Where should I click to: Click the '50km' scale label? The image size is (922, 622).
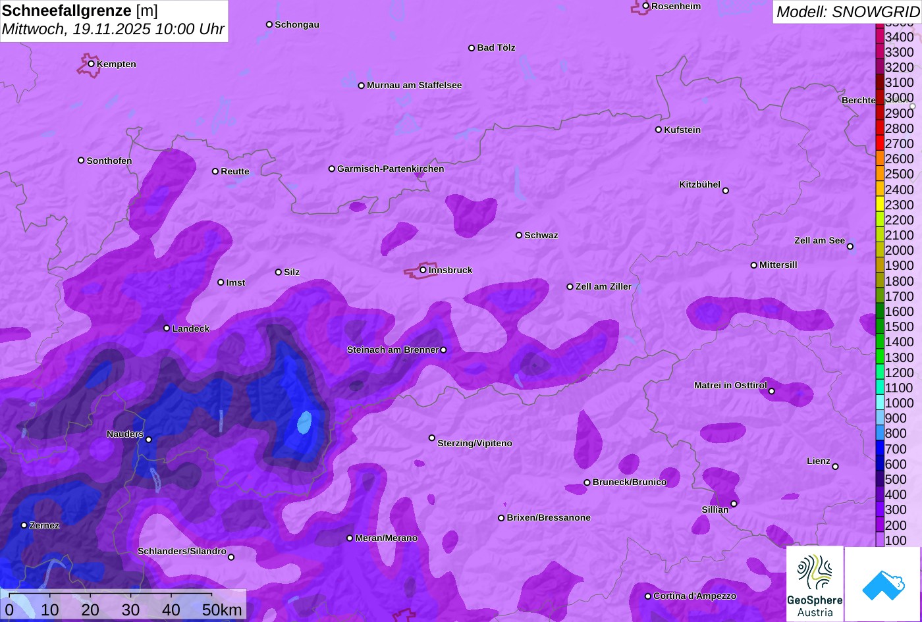pos(222,610)
